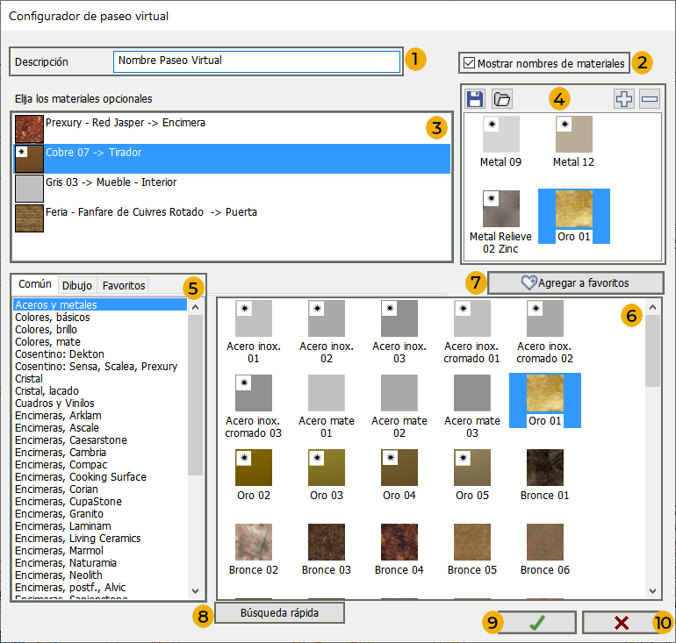Click the plus icon to add material
676x643 pixels.
(623, 99)
